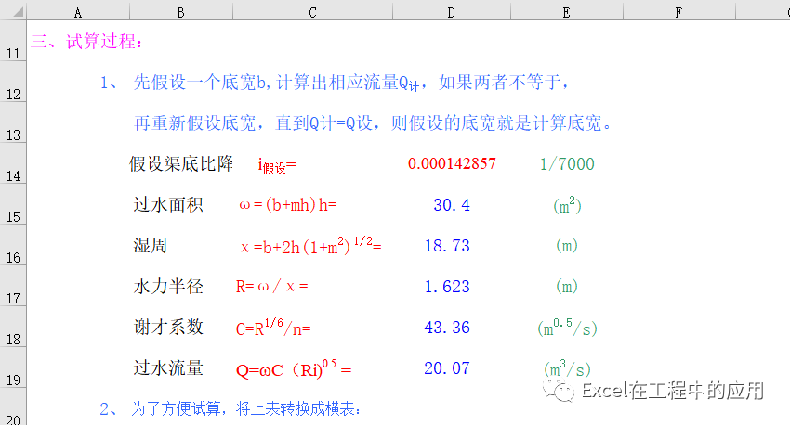Select column F header

coord(679,12)
